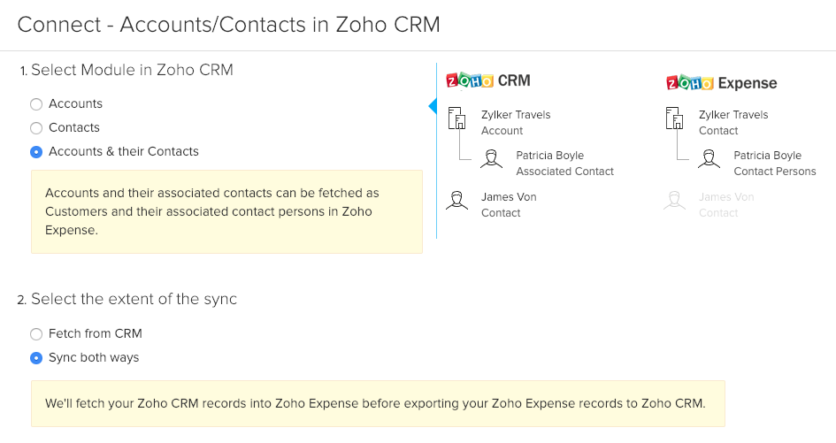
Task: Click greyed James Von icon under Expense
Action: point(674,202)
